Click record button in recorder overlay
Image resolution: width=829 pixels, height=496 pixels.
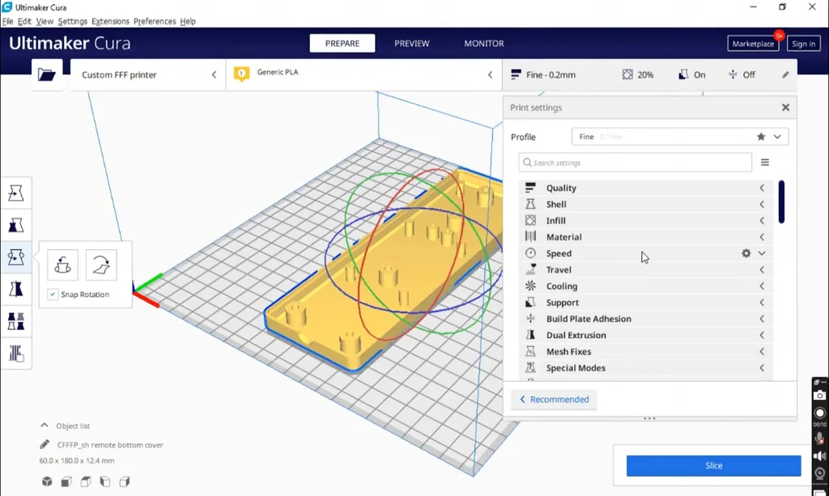click(819, 413)
